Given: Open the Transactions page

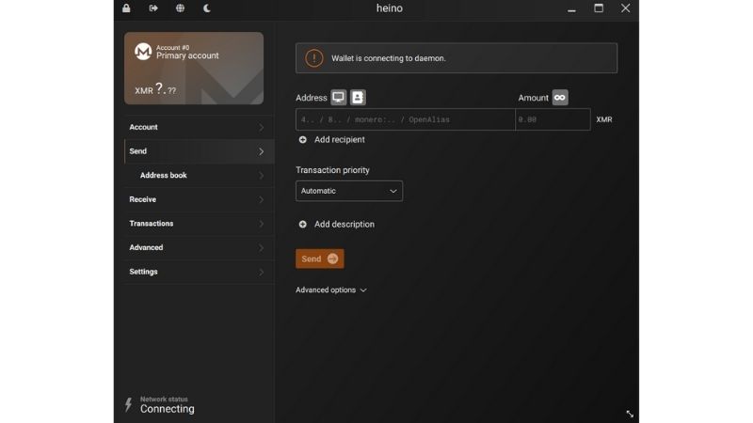Looking at the screenshot, I should (x=199, y=224).
